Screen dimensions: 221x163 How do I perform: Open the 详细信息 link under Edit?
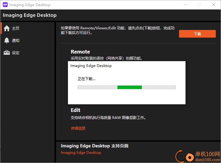[78, 128]
